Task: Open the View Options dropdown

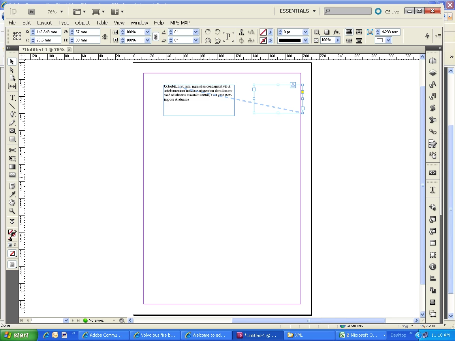Action: coord(79,11)
